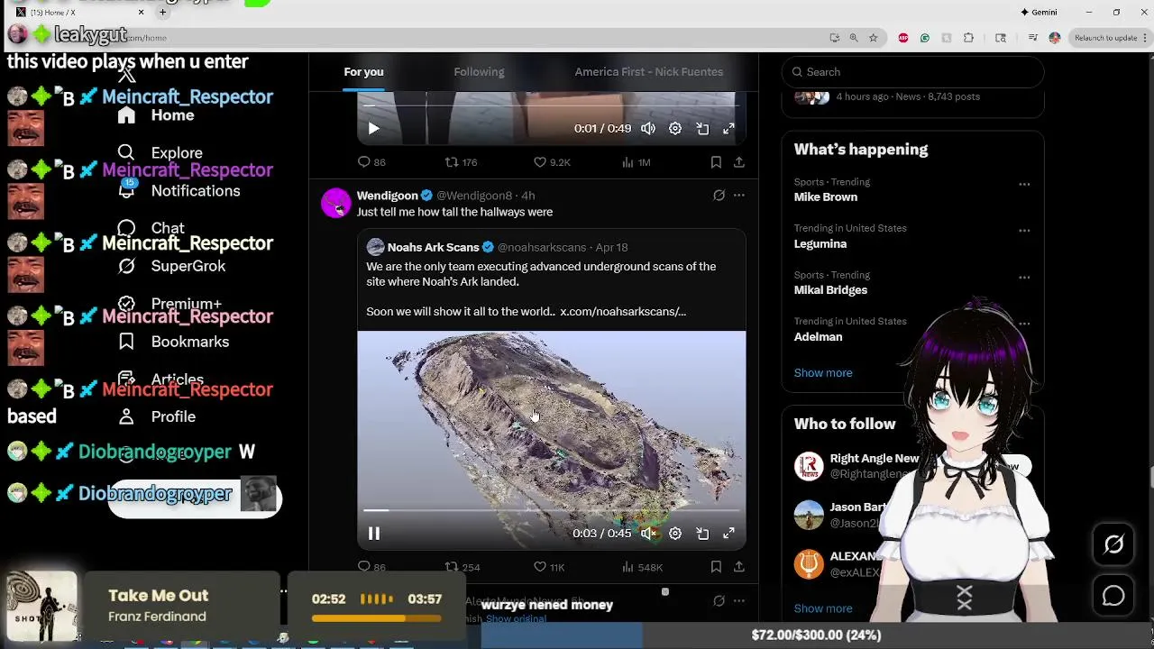The image size is (1154, 649).
Task: Mute the 0:49 video speaker
Action: 648,129
